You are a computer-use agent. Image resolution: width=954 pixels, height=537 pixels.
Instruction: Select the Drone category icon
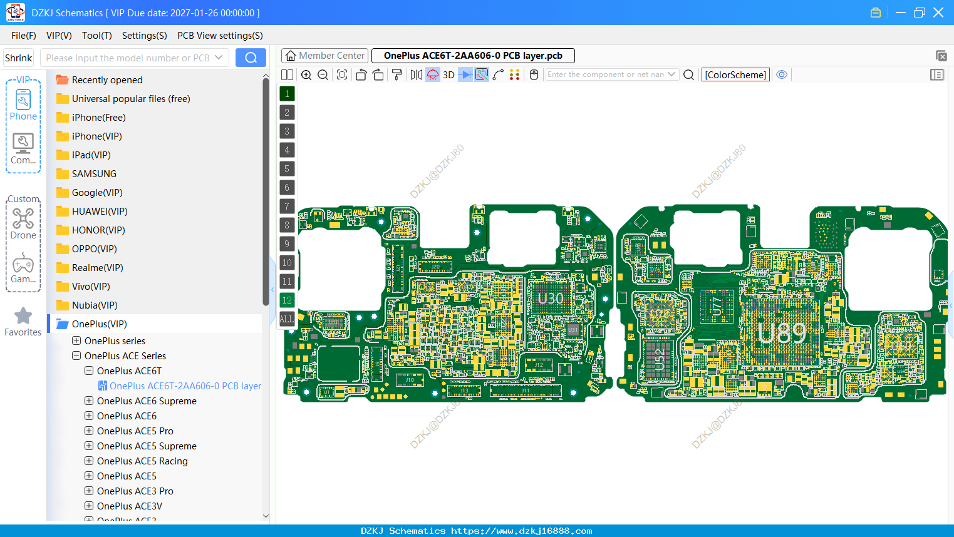click(23, 223)
